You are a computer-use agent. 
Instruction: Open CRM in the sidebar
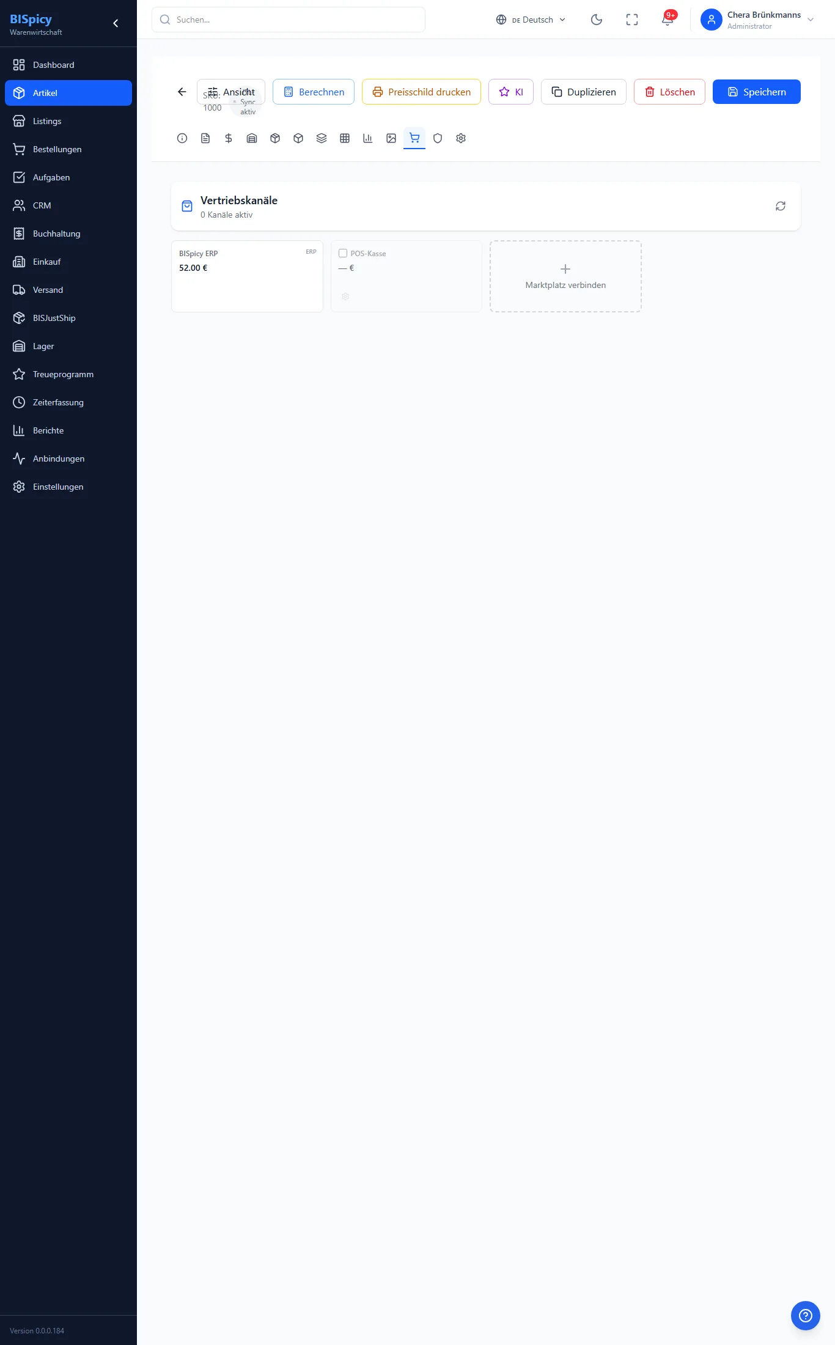click(x=68, y=205)
